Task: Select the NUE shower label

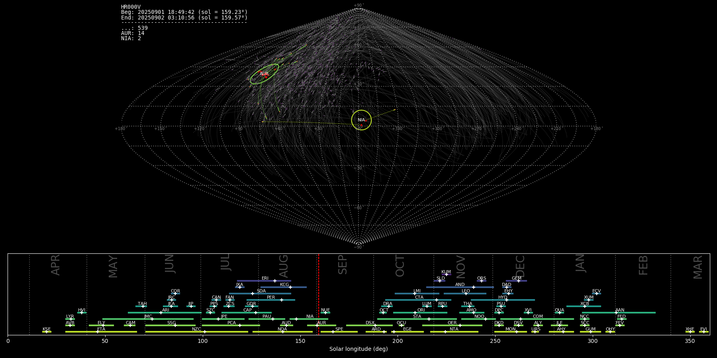Action: click(325, 310)
